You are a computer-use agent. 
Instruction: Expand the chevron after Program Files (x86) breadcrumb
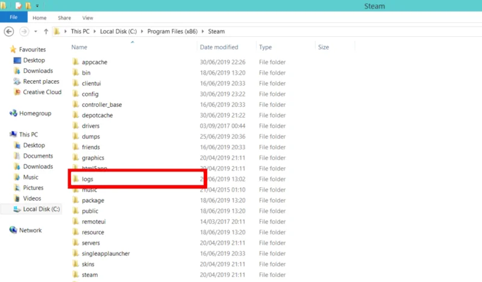[202, 31]
